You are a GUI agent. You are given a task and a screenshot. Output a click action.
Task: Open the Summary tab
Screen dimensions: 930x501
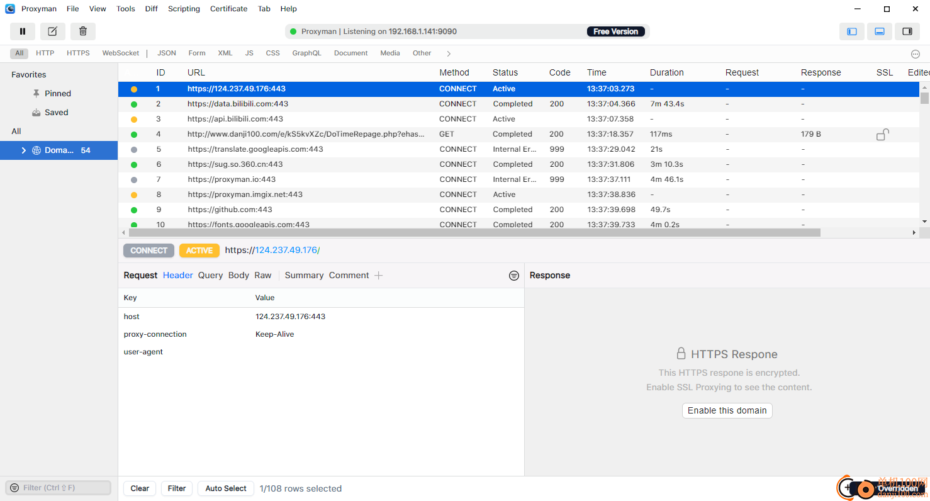pyautogui.click(x=304, y=275)
